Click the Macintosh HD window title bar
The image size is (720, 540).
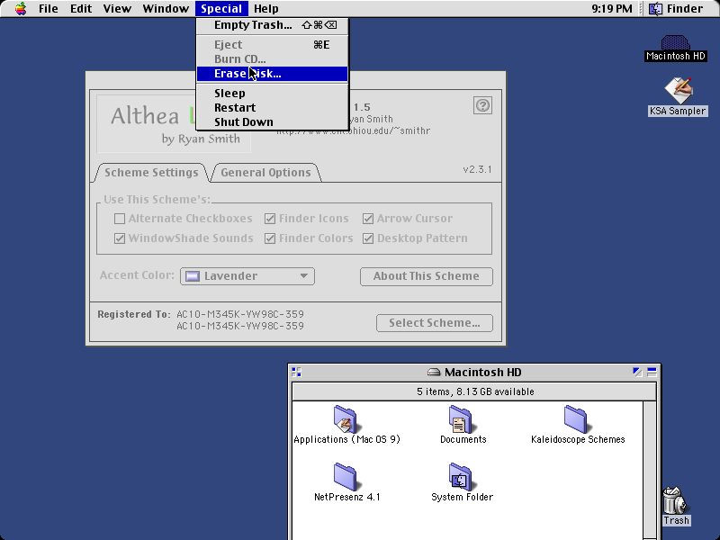point(474,372)
